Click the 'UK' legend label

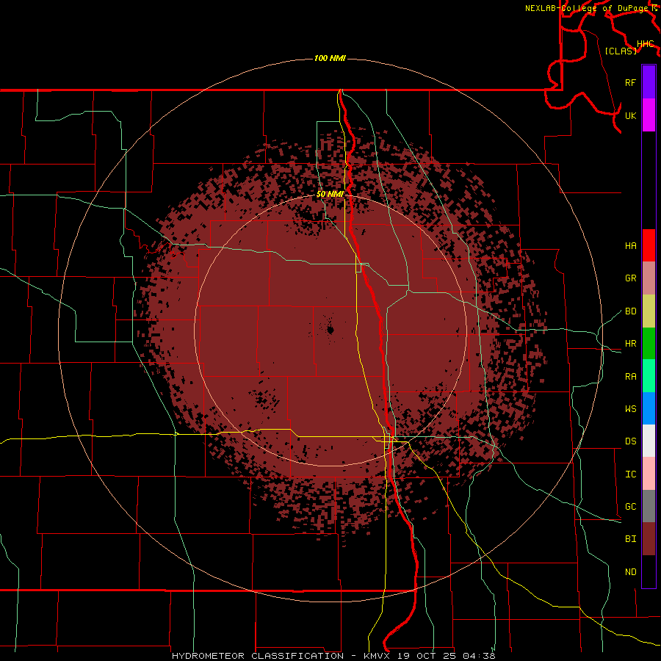click(630, 115)
